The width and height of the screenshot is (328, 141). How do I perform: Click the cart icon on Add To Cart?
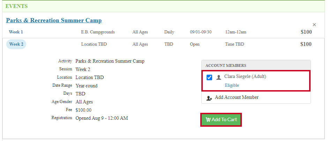click(208, 119)
